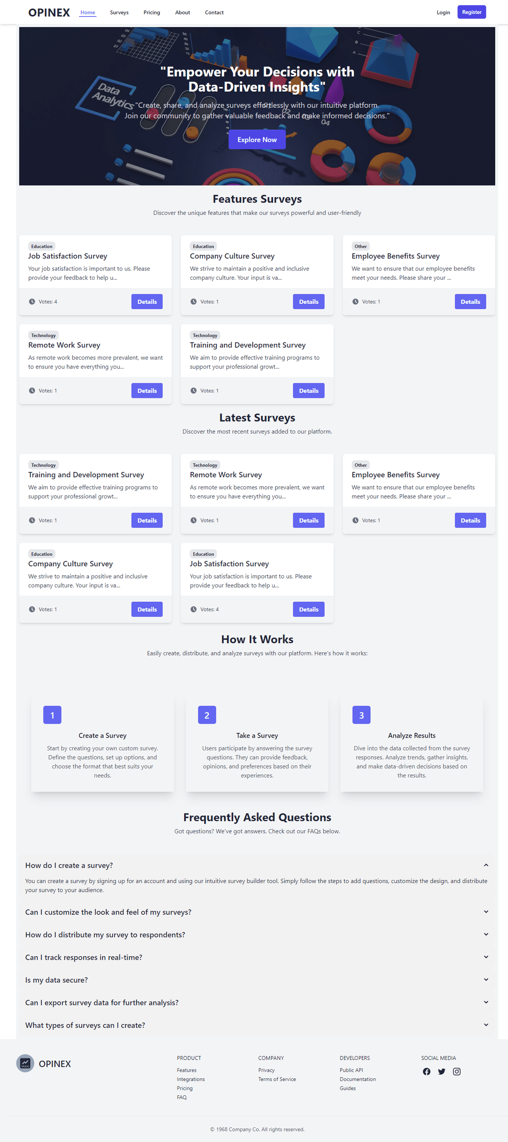
Task: Expand the "Is my data secure?" question
Action: [x=486, y=979]
